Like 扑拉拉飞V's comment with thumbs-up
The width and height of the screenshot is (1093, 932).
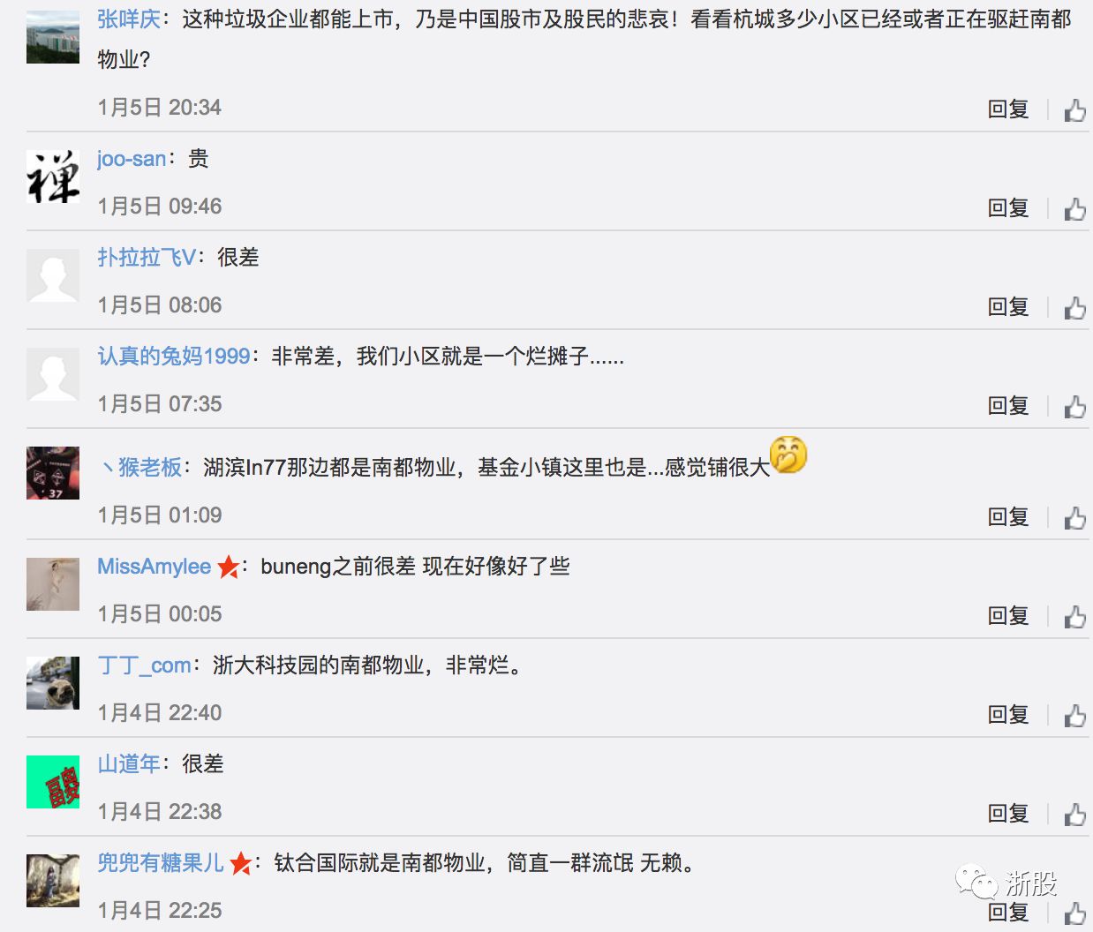click(1074, 308)
